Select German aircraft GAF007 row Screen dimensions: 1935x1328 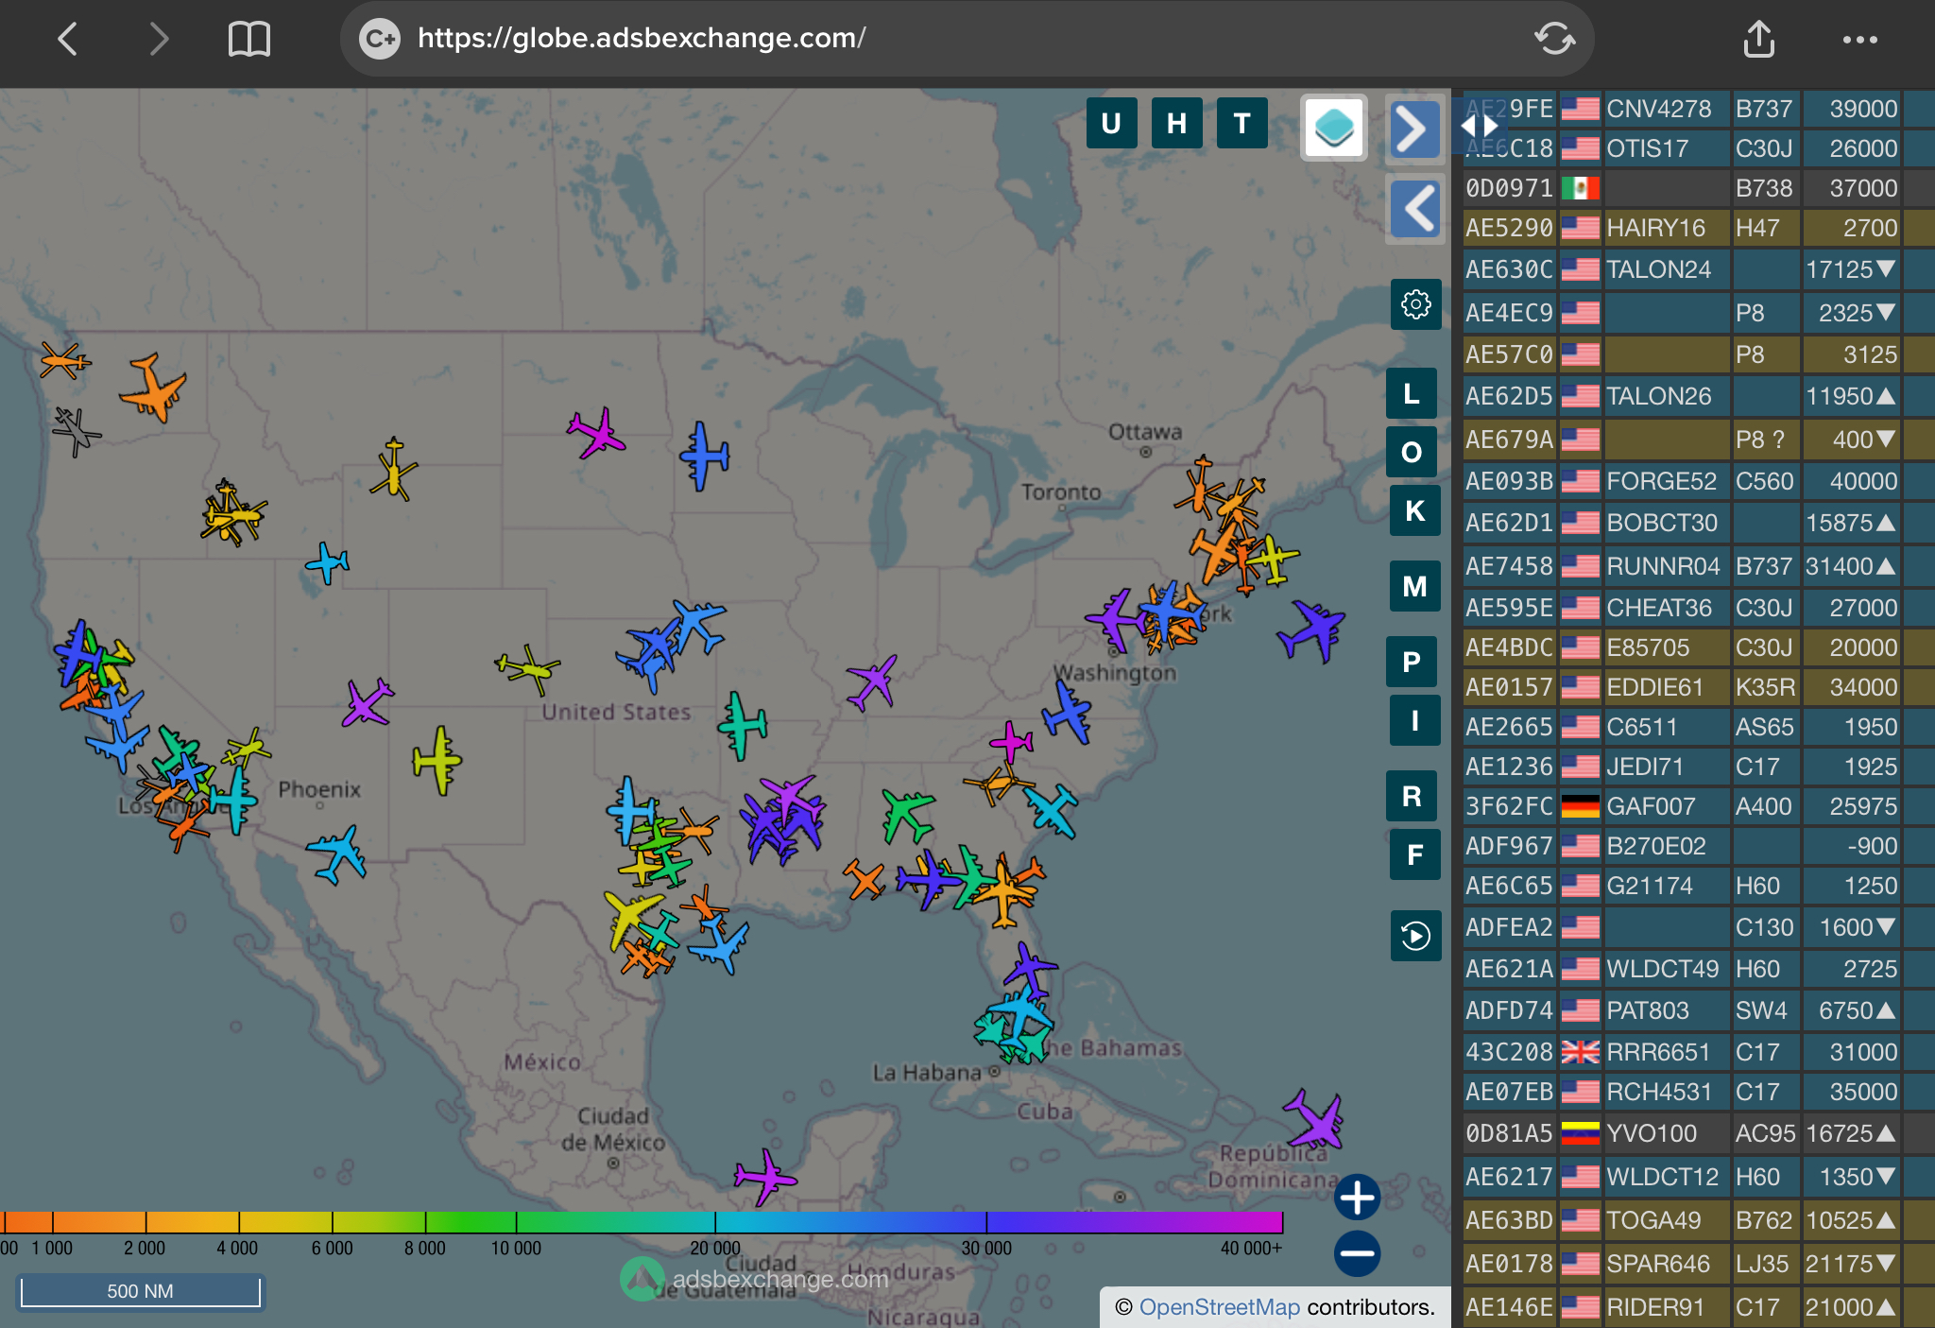pos(1698,806)
